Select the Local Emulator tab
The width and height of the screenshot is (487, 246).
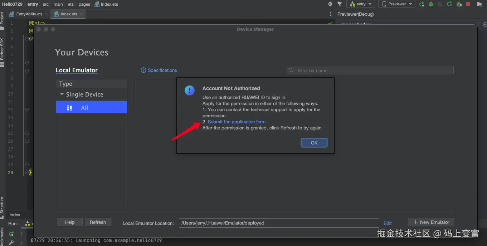[x=77, y=70]
